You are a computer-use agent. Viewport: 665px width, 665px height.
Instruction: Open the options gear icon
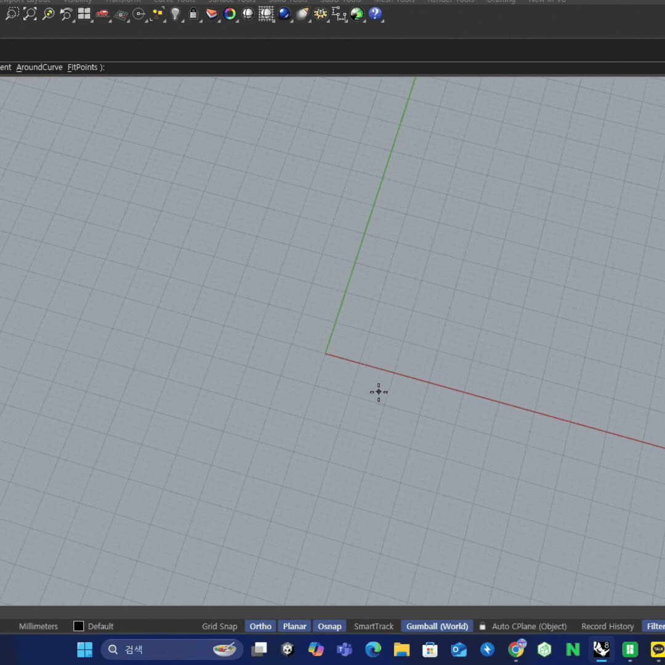(320, 14)
